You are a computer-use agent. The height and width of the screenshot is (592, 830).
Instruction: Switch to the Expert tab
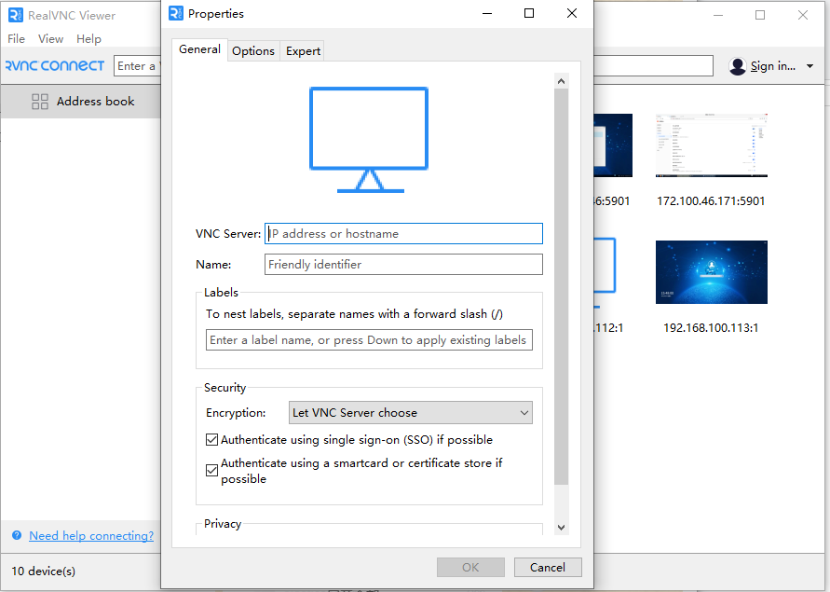pyautogui.click(x=303, y=51)
